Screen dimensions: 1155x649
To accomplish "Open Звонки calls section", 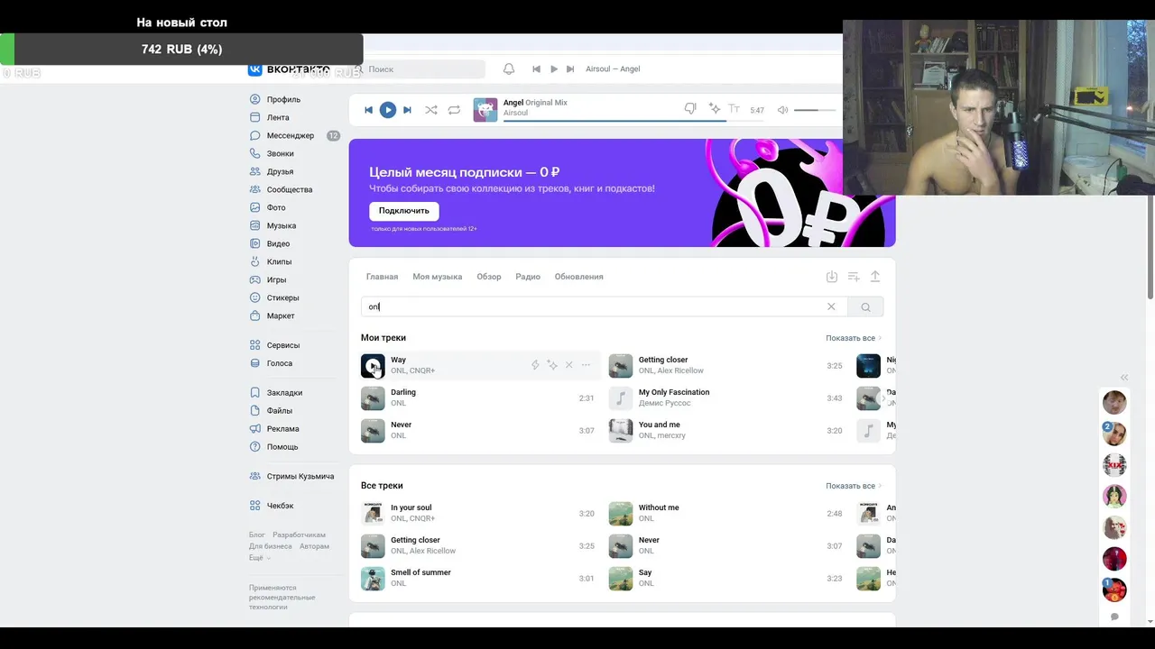I will (280, 153).
